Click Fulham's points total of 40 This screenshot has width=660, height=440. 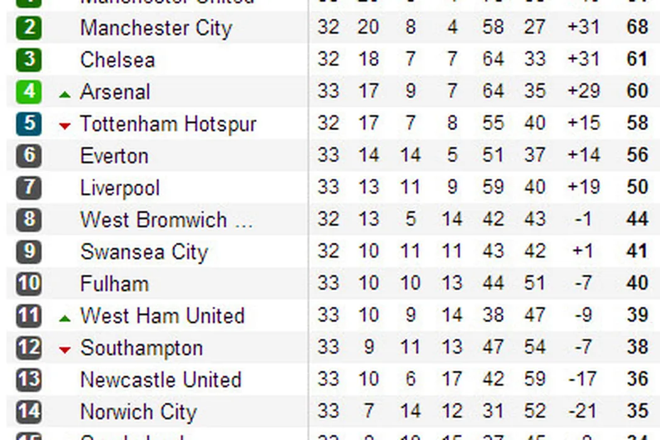tap(637, 283)
